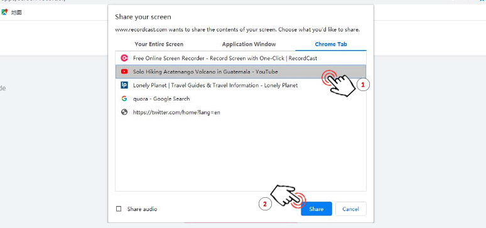The height and width of the screenshot is (228, 486).
Task: Click the globe icon beside twitter URL
Action: pyautogui.click(x=124, y=112)
